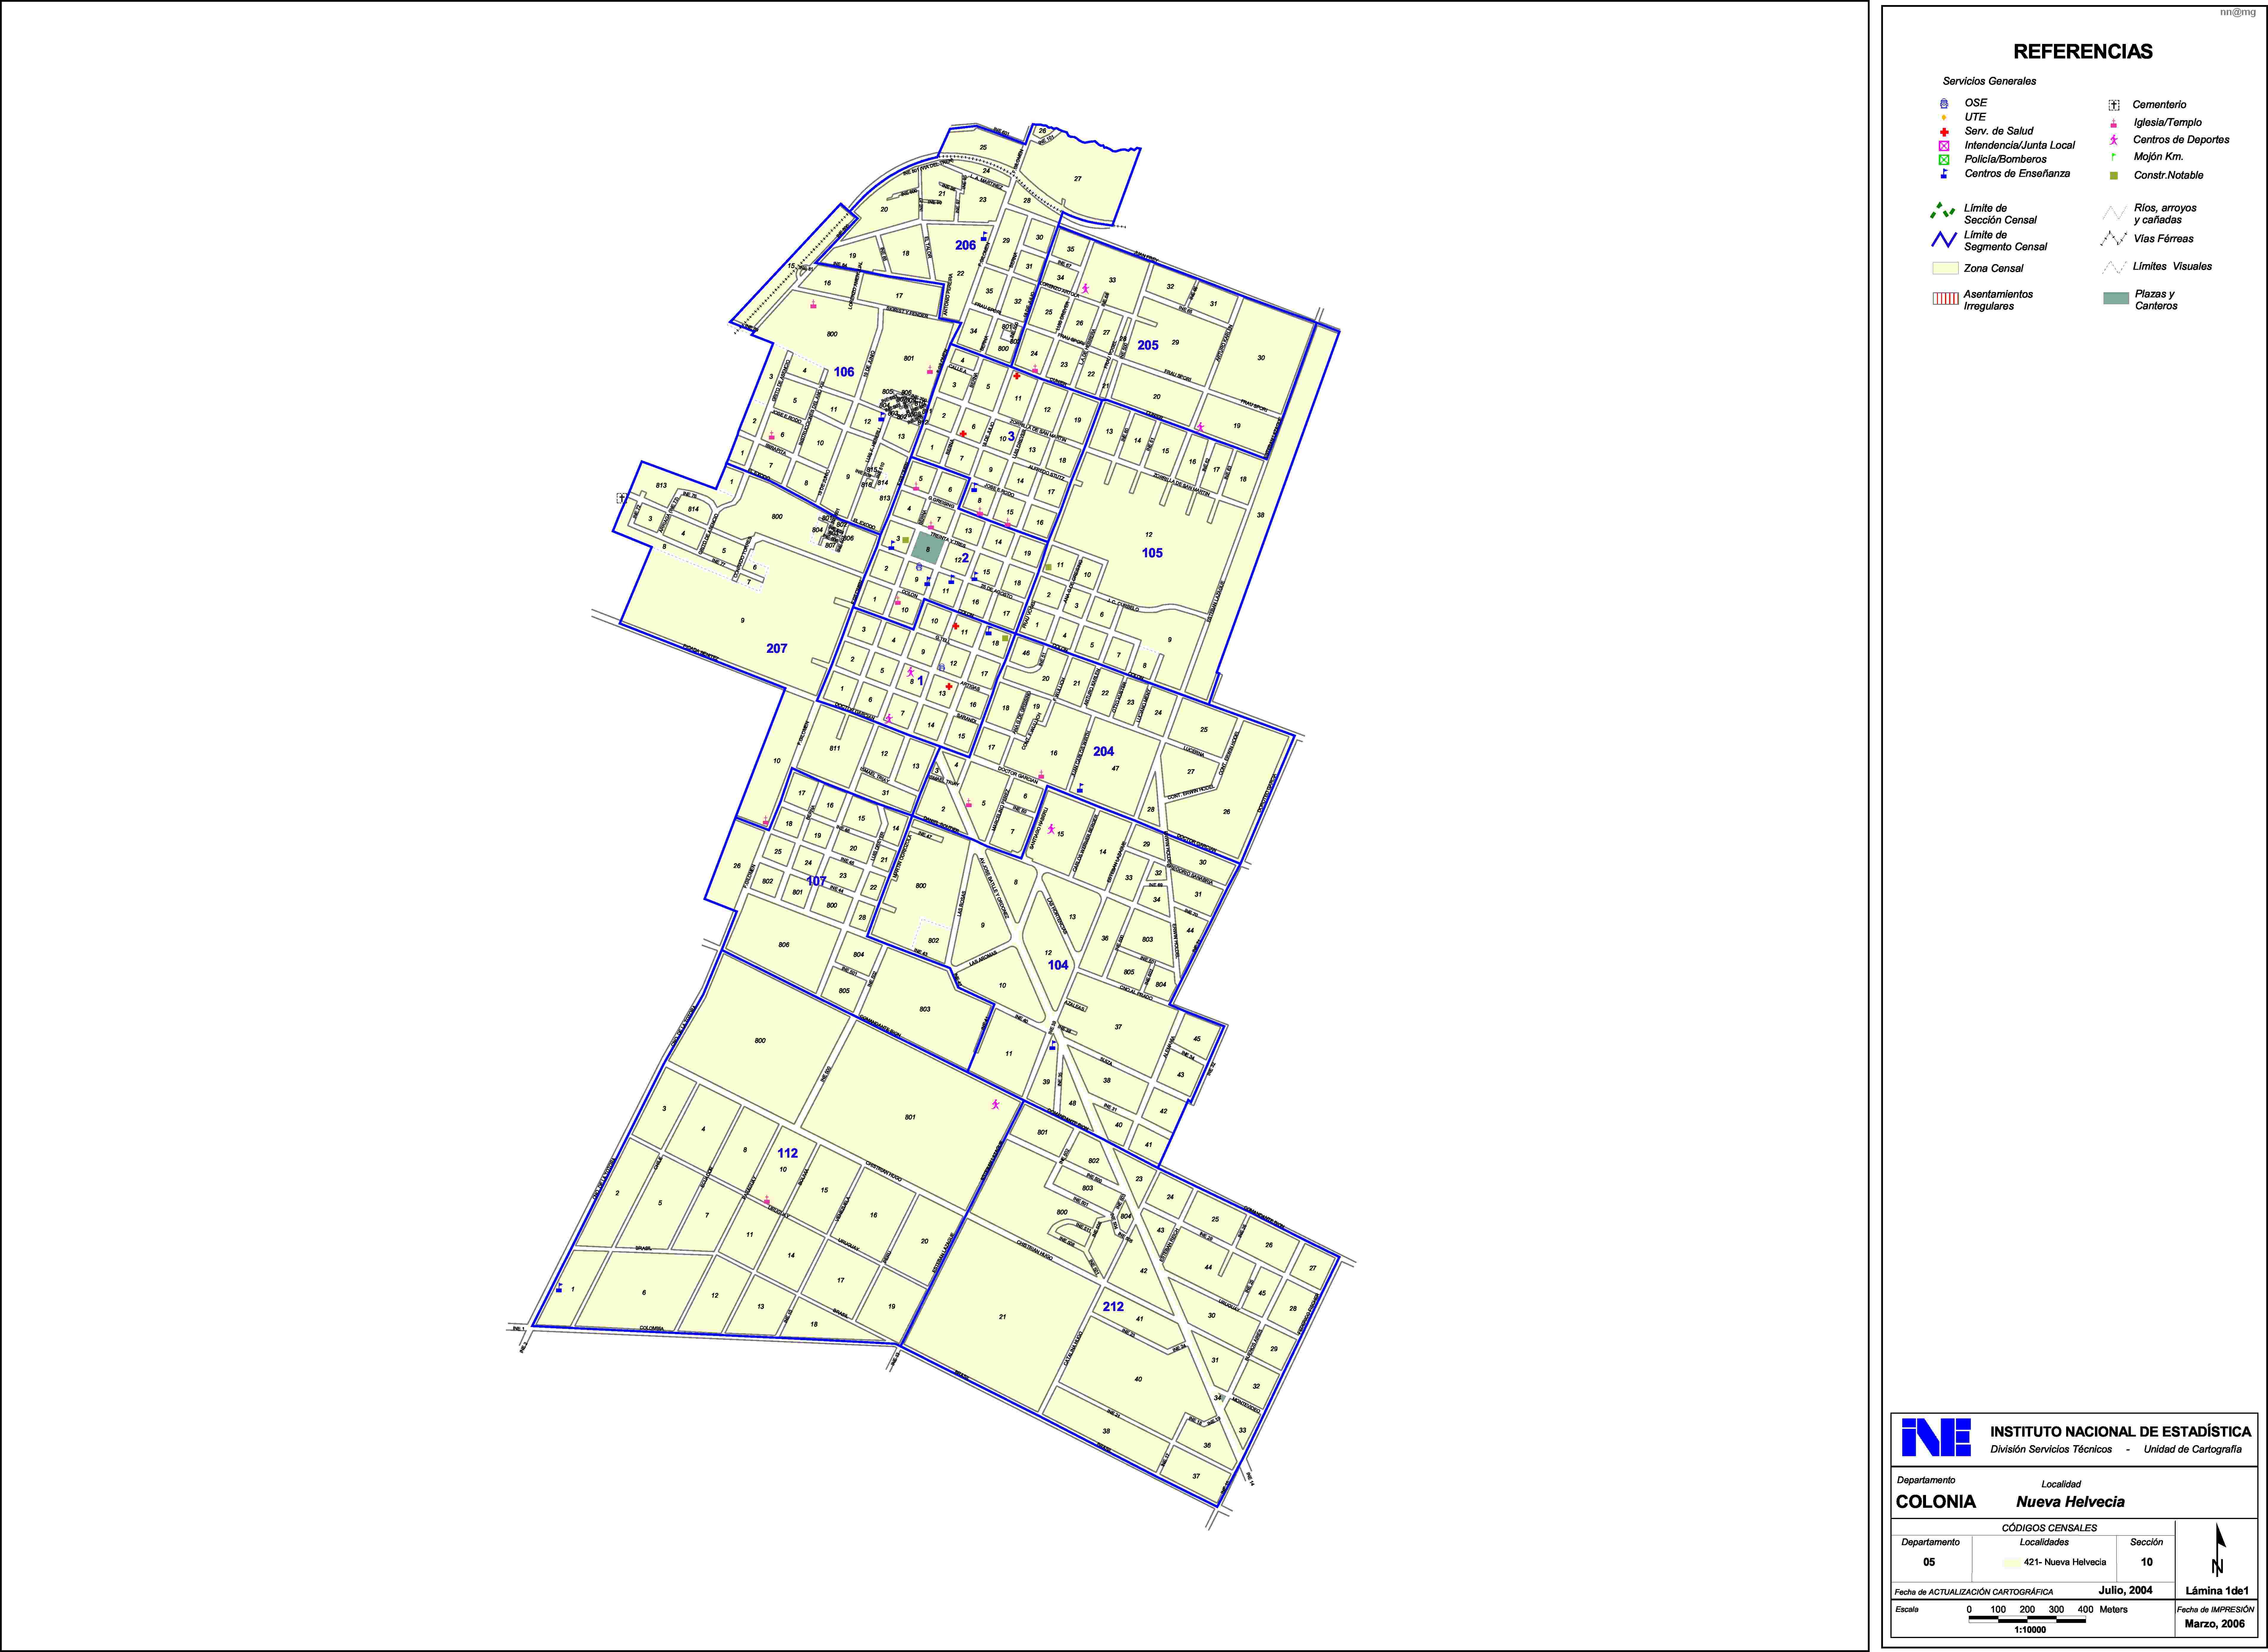This screenshot has width=2268, height=1652.
Task: Click census segment label 107 on the map
Action: 816,881
